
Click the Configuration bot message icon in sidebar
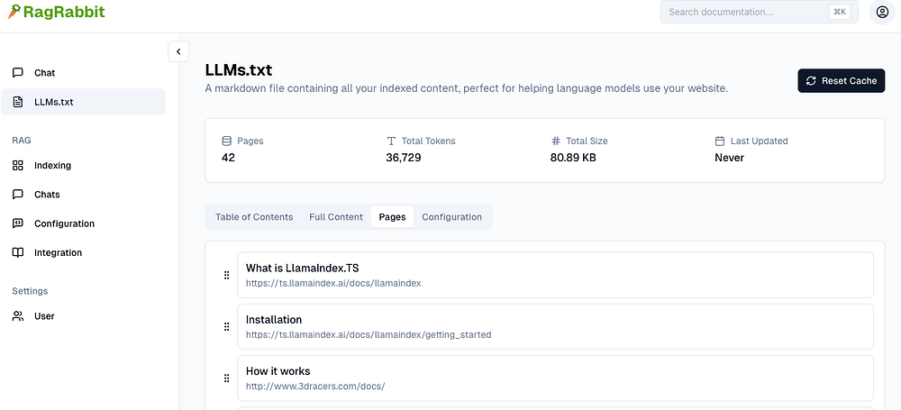pyautogui.click(x=18, y=223)
